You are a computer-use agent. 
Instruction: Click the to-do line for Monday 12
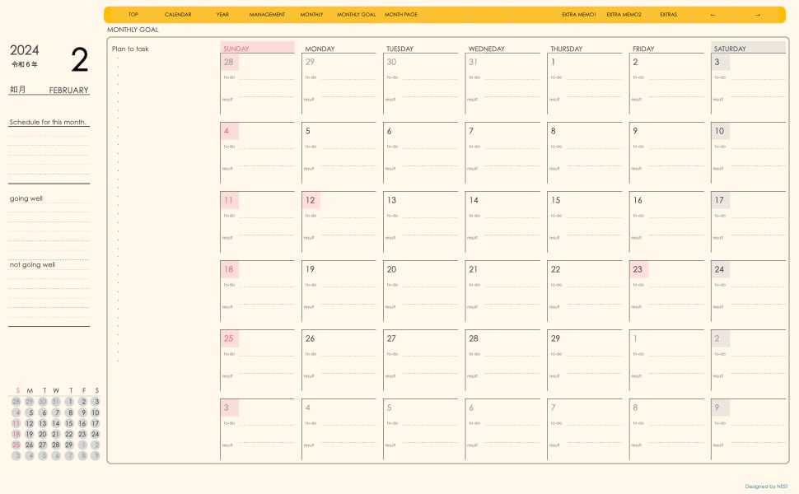348,217
